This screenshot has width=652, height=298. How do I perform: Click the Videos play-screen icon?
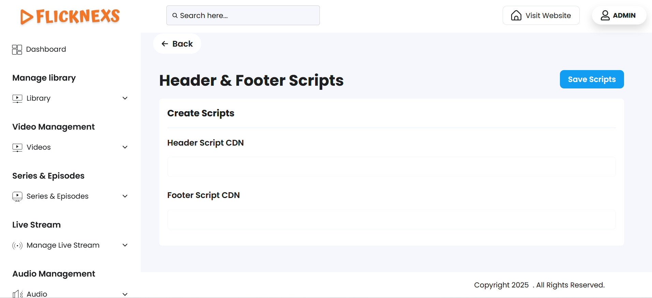17,148
